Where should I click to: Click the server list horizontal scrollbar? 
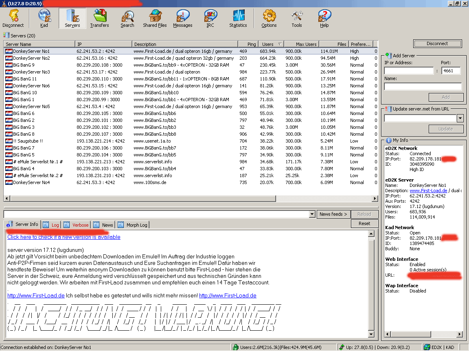(x=191, y=199)
